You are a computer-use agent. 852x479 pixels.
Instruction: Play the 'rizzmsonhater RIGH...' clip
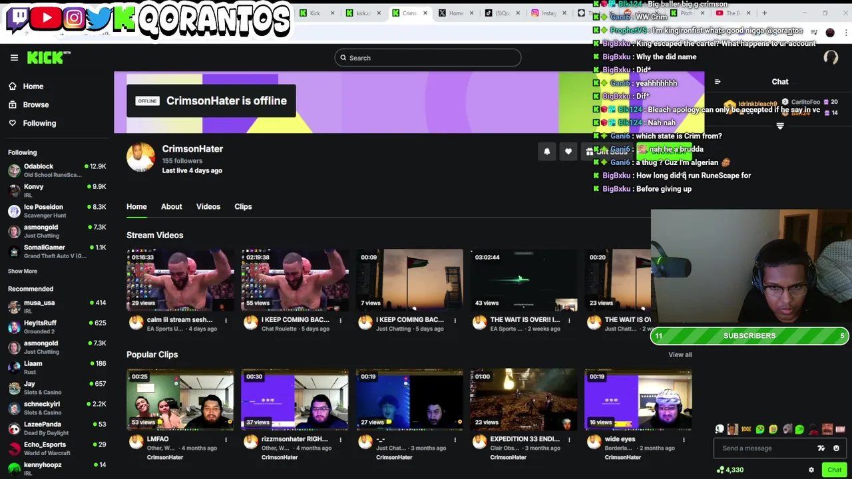coord(295,399)
